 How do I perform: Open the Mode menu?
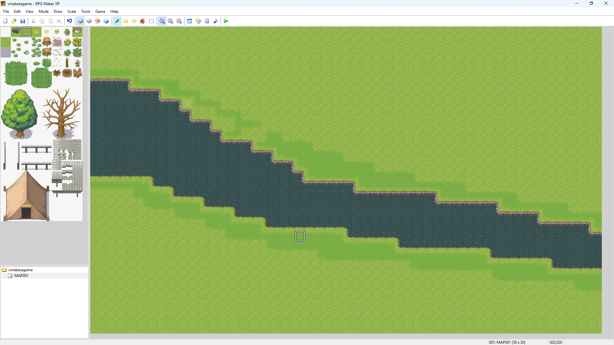click(43, 11)
